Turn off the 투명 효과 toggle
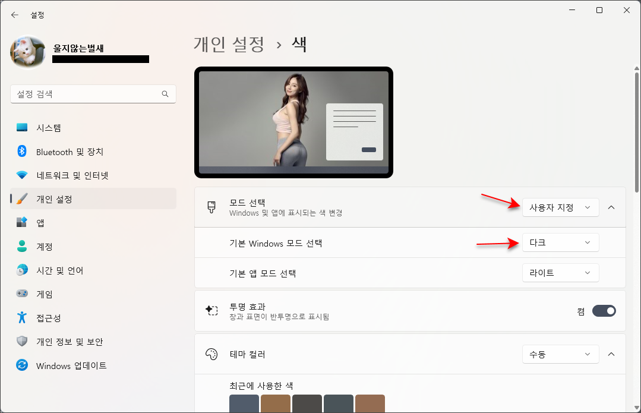 tap(604, 311)
